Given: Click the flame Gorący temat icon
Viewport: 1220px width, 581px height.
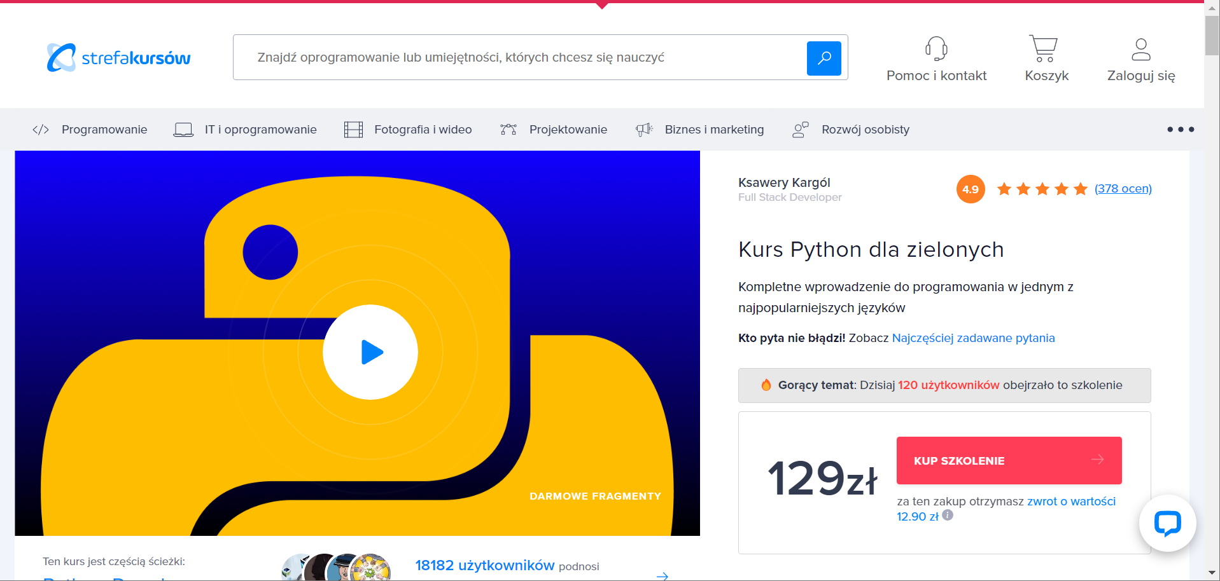Looking at the screenshot, I should 766,385.
